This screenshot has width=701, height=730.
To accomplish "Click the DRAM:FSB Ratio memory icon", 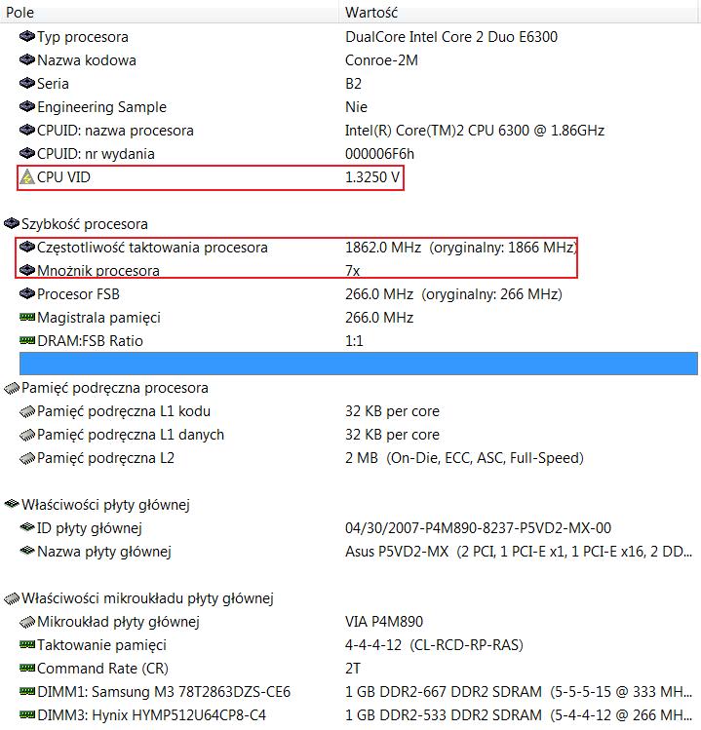I will click(27, 341).
